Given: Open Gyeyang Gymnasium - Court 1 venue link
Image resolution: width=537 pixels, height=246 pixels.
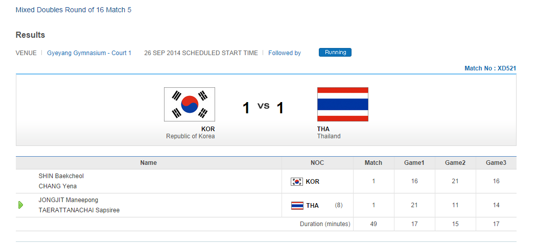Looking at the screenshot, I should (x=89, y=53).
